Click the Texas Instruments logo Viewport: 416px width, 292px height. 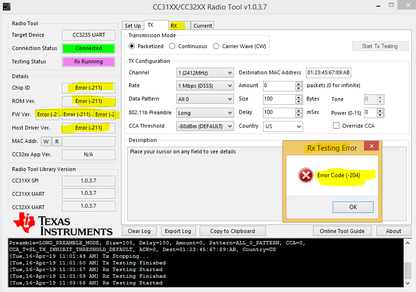(x=63, y=224)
